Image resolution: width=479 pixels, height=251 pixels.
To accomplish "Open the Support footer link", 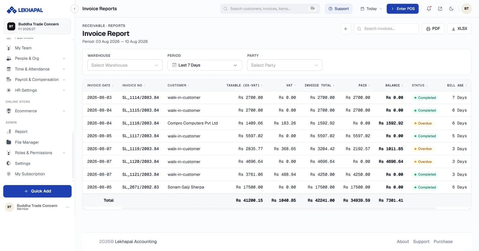I will (421, 241).
